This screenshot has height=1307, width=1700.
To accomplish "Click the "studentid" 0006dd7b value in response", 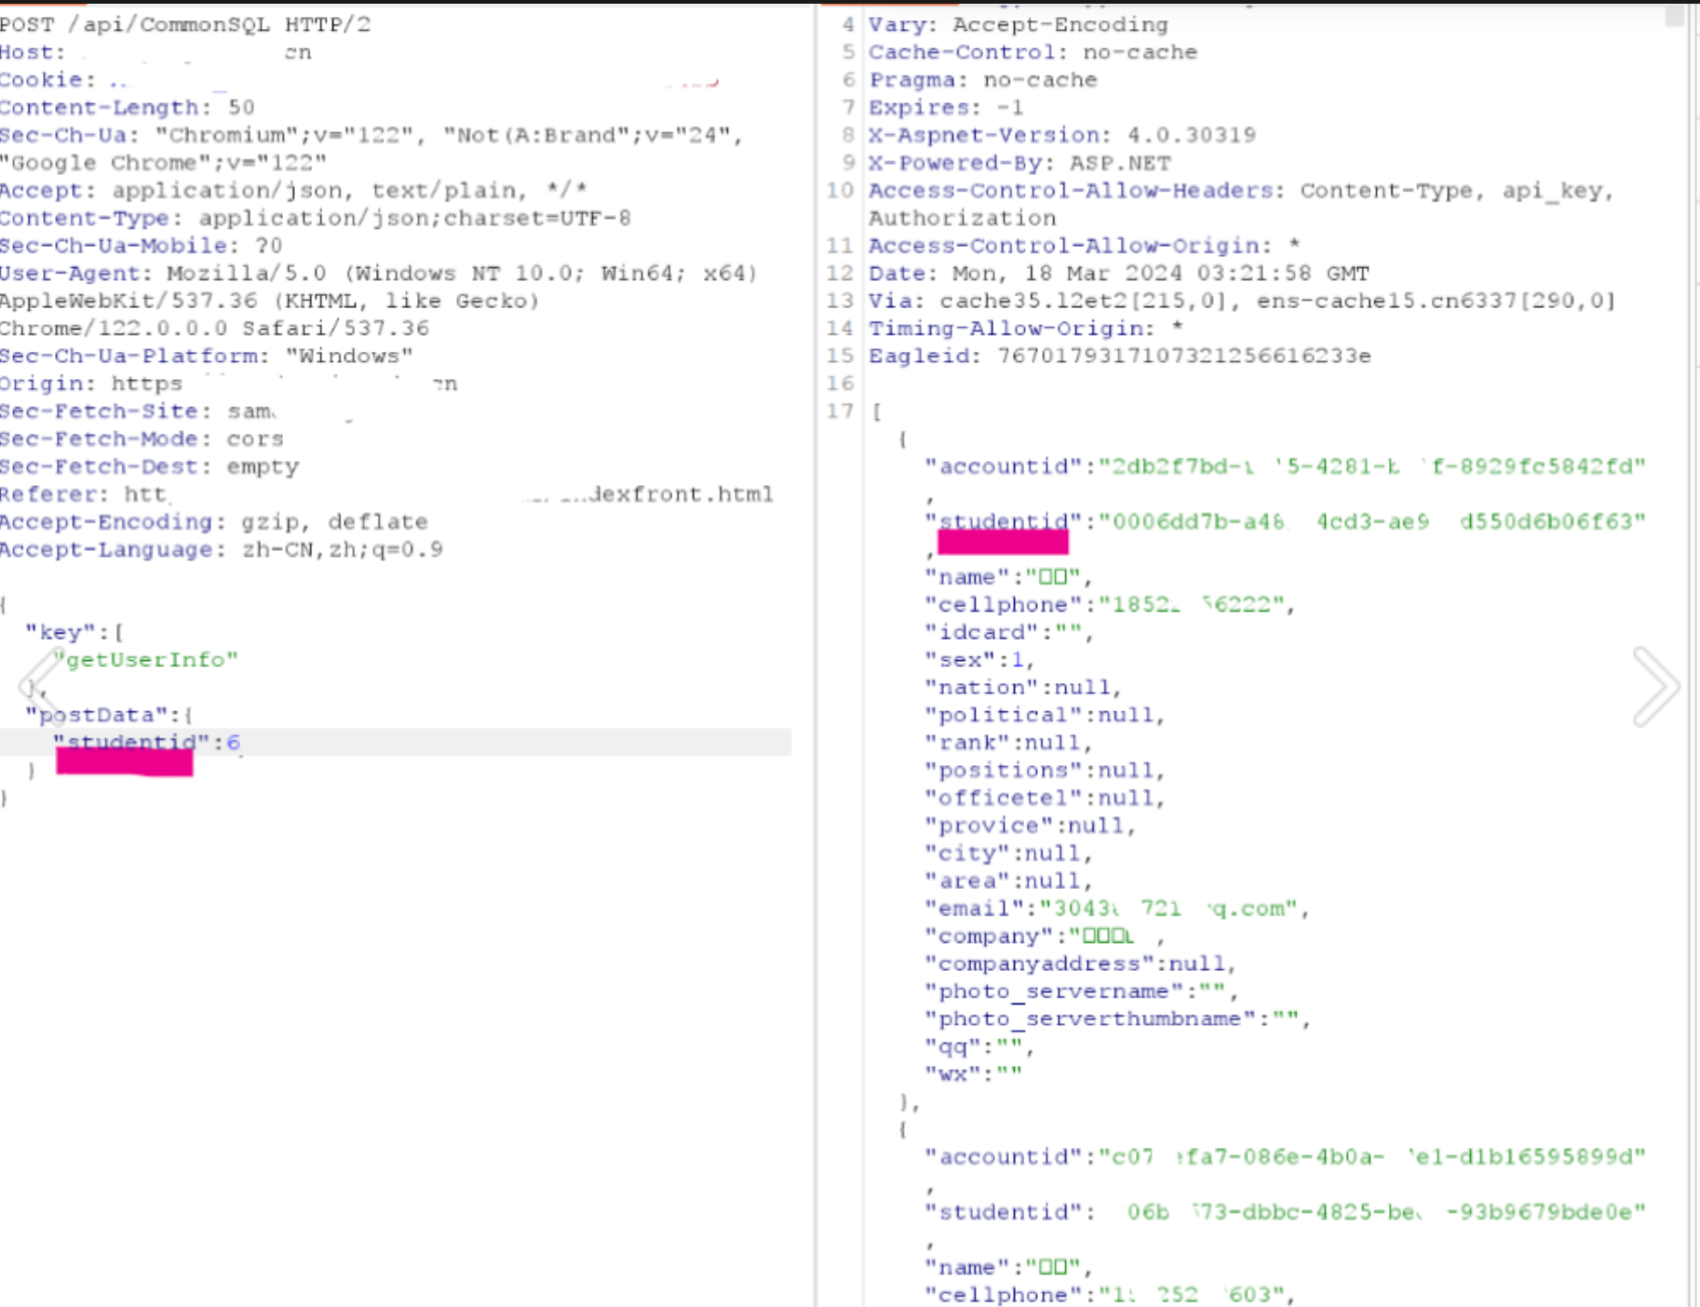I will click(x=1372, y=521).
